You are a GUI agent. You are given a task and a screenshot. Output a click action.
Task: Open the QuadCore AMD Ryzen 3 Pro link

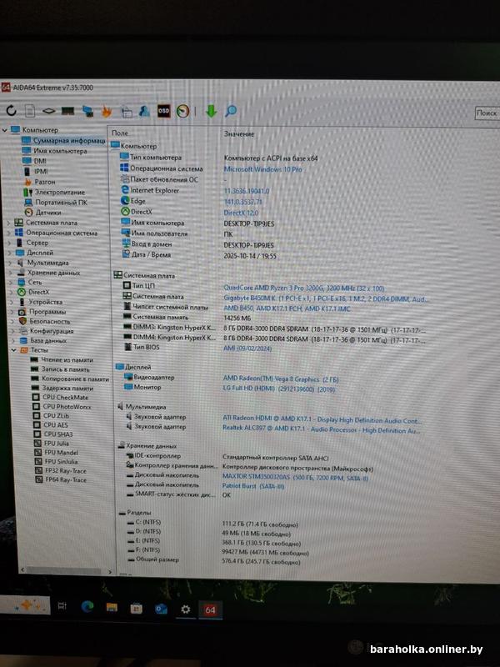point(304,288)
